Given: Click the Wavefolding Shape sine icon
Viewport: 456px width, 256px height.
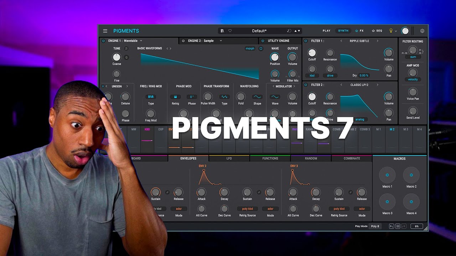Looking at the screenshot, I should (x=257, y=97).
